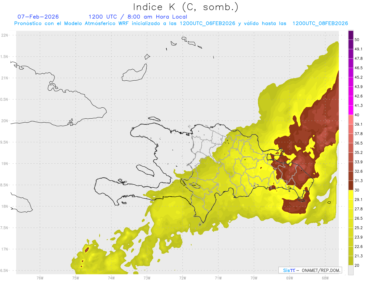Click the map title "Indice K (C, somb.)"

186,7
